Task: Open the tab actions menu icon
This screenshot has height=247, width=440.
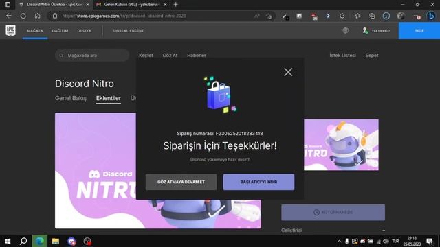Action: click(8, 5)
